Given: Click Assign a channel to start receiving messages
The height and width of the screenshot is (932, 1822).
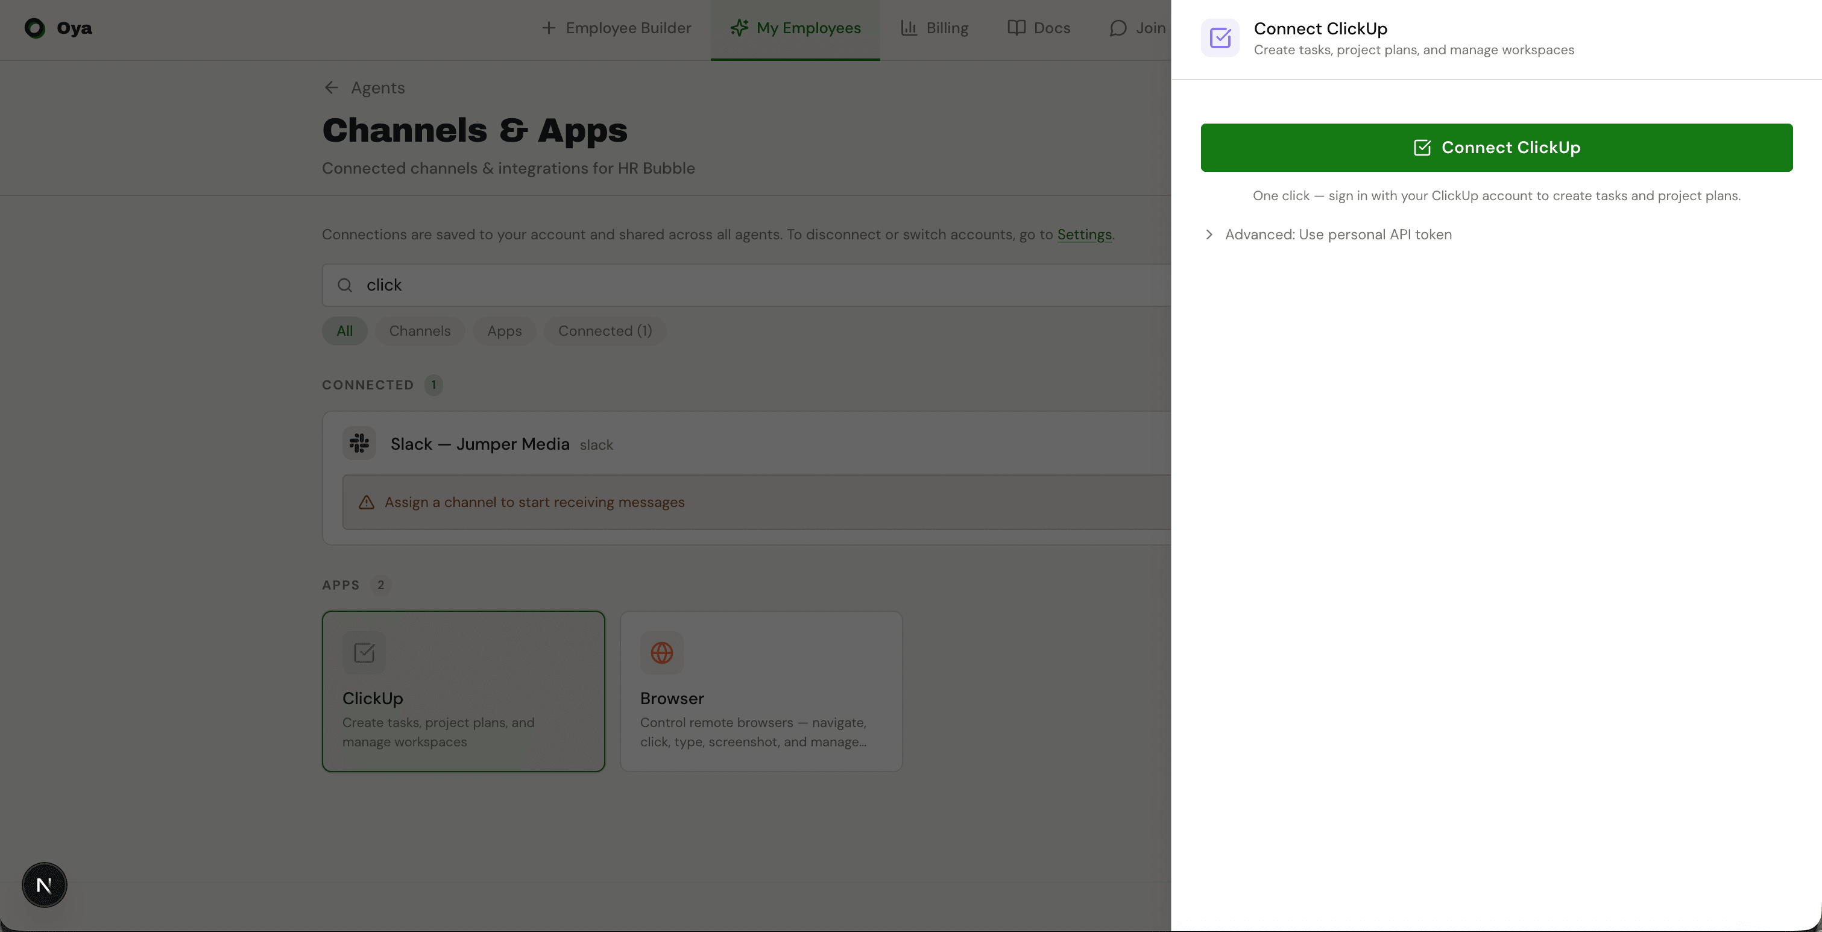Looking at the screenshot, I should point(534,502).
